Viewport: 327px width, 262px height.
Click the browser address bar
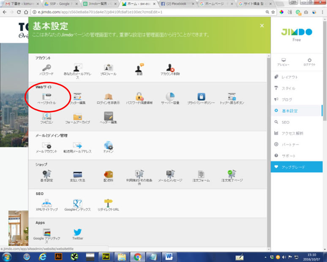[x=148, y=12]
